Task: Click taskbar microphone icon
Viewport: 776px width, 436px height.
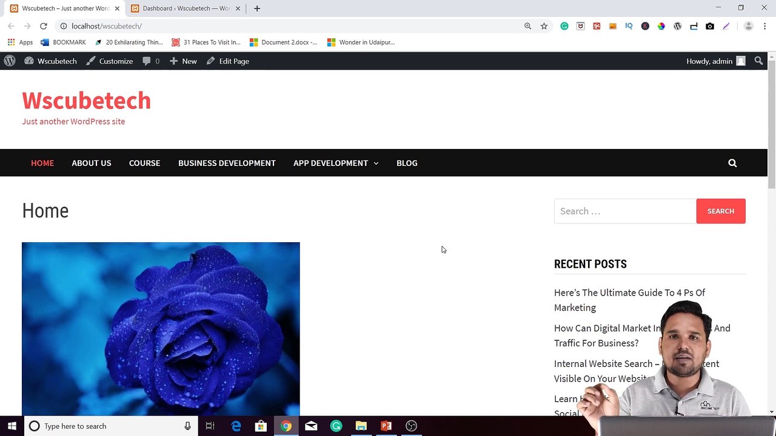Action: (x=187, y=426)
